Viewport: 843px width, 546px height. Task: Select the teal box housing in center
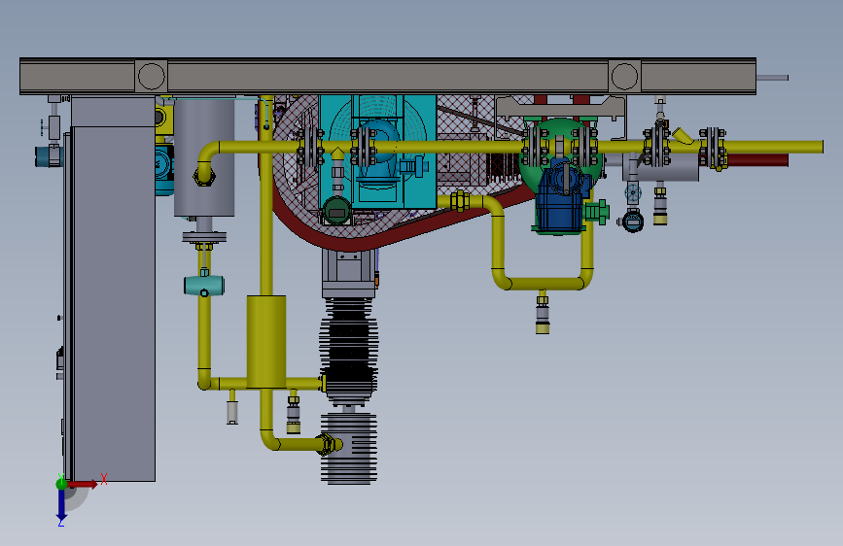tap(377, 152)
